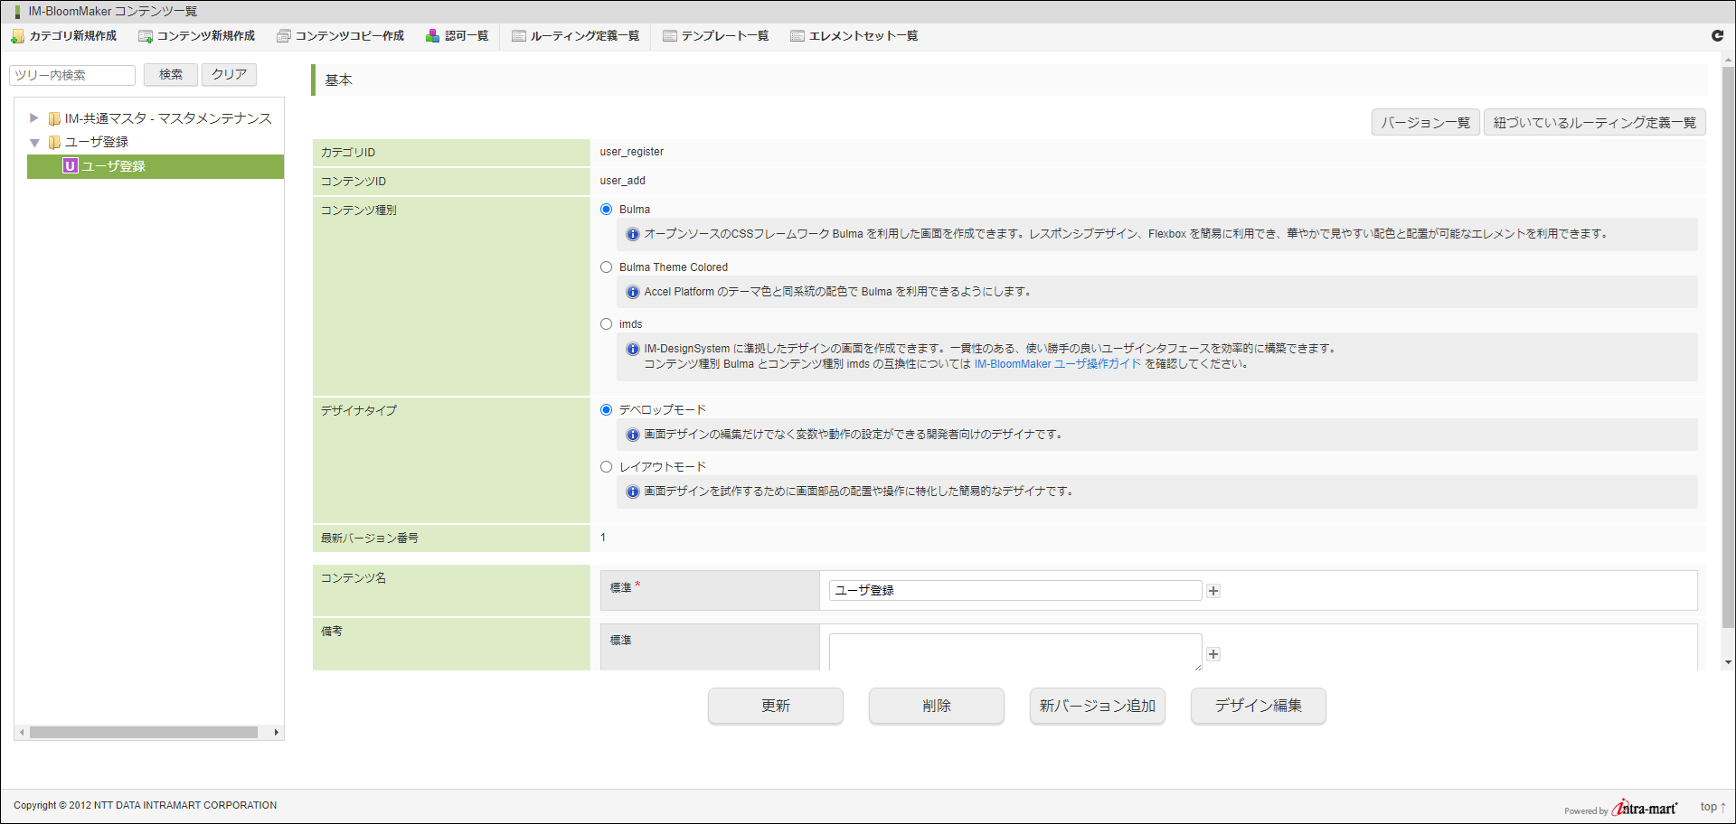Screen dimensions: 1736x824
Task: Collapse the ユーザ登録 folder tree arrow
Action: (x=34, y=143)
